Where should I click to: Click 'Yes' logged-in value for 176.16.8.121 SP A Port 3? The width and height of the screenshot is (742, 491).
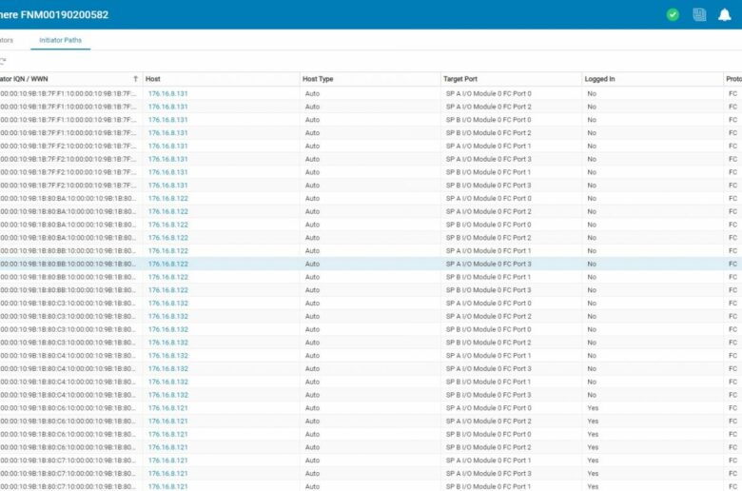click(x=593, y=474)
